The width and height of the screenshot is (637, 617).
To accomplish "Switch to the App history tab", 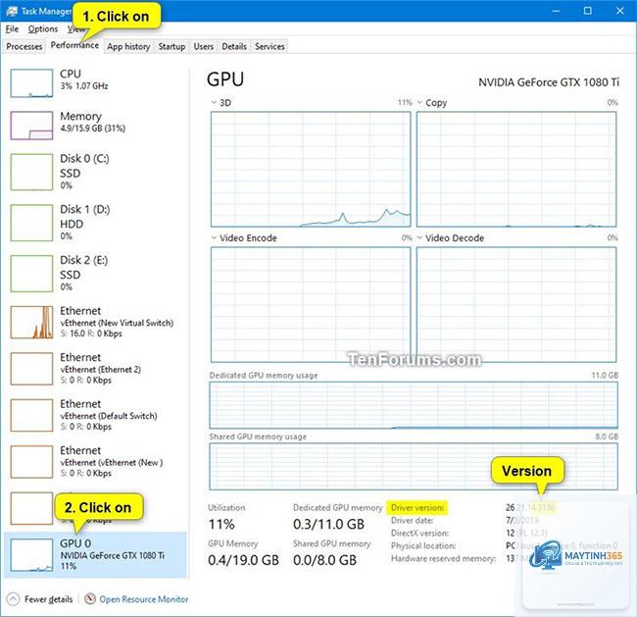I will [x=128, y=47].
